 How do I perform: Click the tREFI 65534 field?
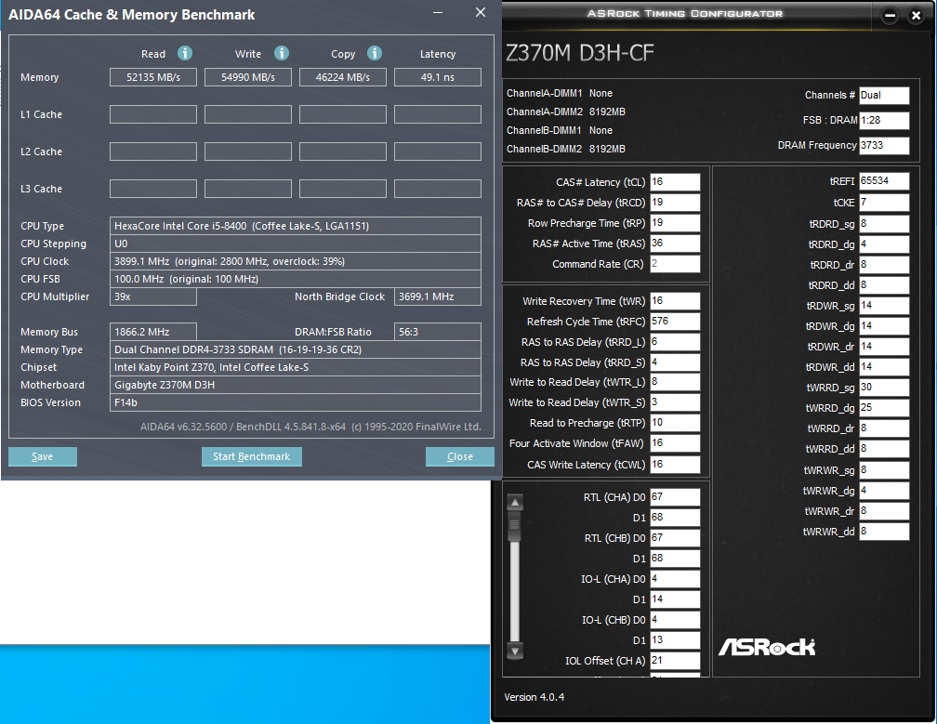coord(884,181)
